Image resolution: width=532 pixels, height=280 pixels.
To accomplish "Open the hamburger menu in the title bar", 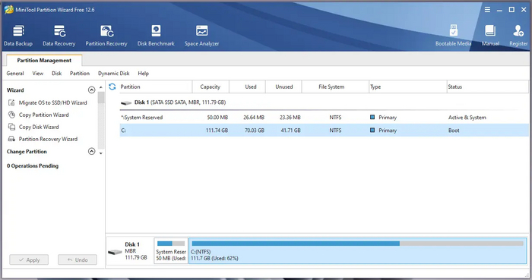I will 487,10.
